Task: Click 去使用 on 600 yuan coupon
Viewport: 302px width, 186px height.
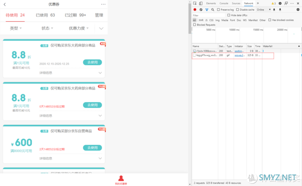Action: point(92,147)
